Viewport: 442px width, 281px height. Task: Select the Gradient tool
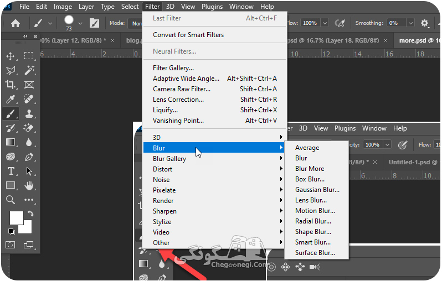[x=11, y=142]
